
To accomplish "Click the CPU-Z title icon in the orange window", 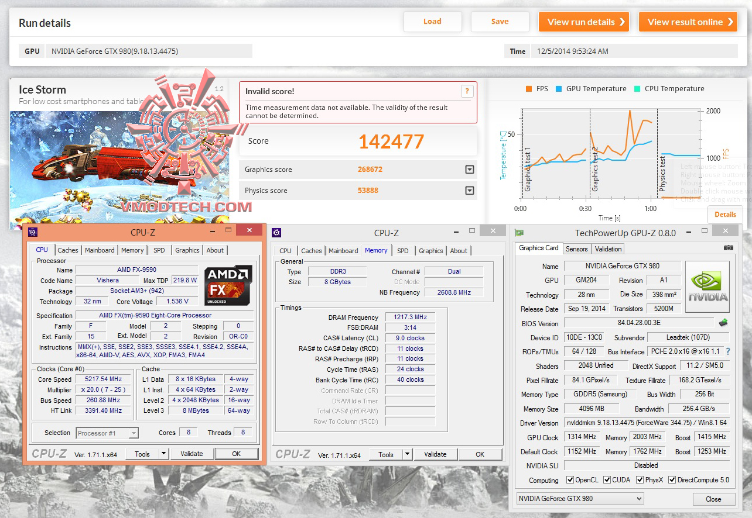I will pyautogui.click(x=33, y=232).
